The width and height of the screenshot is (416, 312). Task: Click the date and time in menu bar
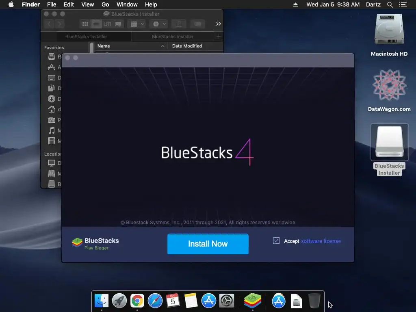(x=333, y=4)
